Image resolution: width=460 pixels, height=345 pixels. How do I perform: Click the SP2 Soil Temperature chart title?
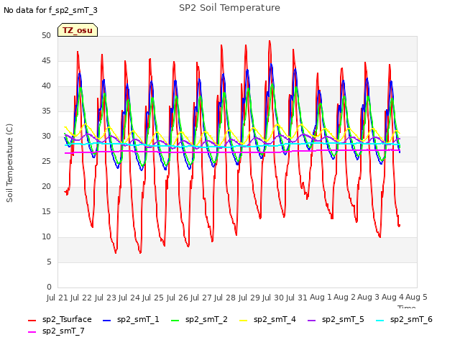[229, 8]
